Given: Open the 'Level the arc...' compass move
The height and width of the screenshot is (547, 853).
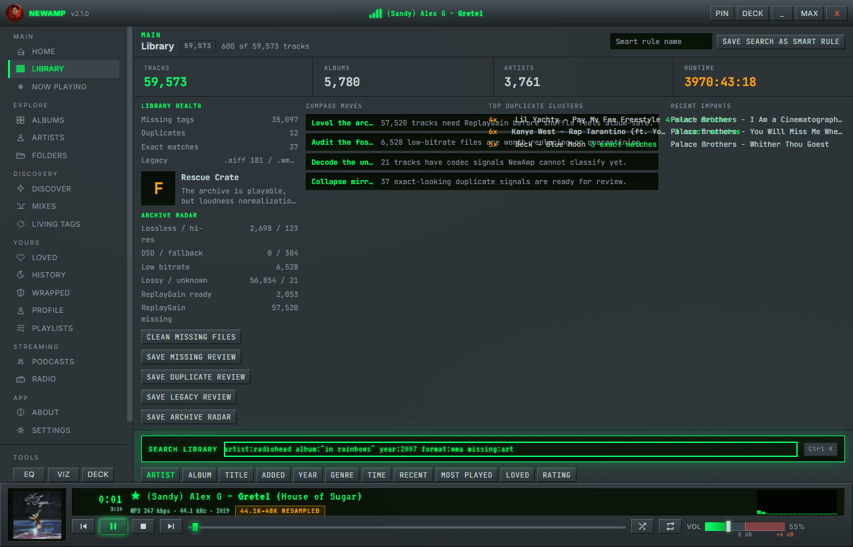Looking at the screenshot, I should 482,123.
